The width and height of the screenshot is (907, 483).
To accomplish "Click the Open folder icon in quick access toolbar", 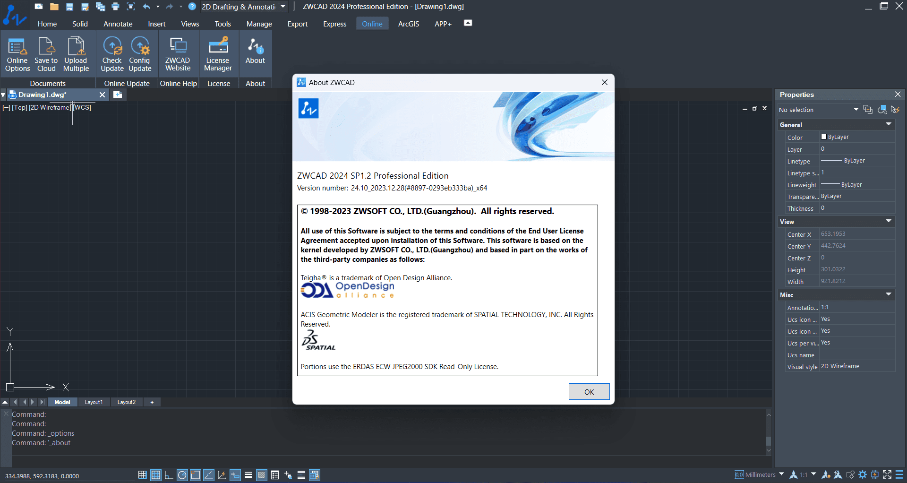I will pyautogui.click(x=54, y=7).
